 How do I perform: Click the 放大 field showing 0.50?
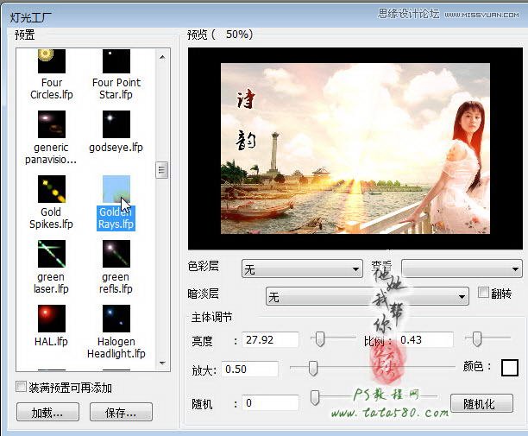click(x=250, y=369)
